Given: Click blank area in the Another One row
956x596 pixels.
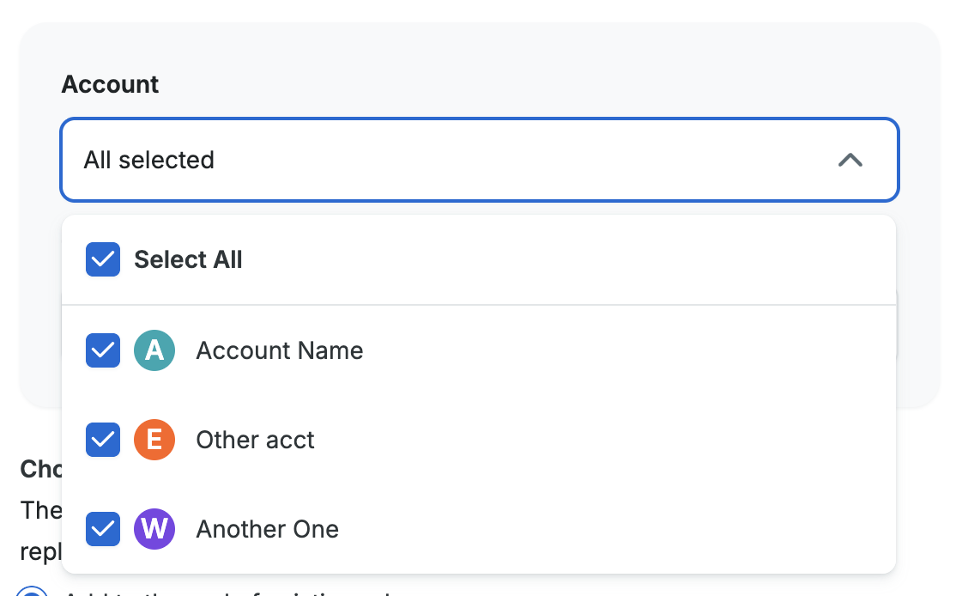Looking at the screenshot, I should click(601, 529).
